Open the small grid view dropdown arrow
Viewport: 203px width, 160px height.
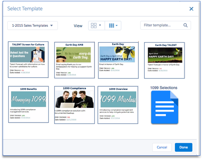[116, 25]
